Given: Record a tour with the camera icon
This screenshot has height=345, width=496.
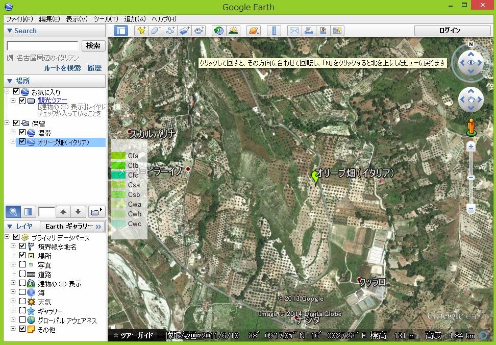Looking at the screenshot, I should [x=200, y=31].
